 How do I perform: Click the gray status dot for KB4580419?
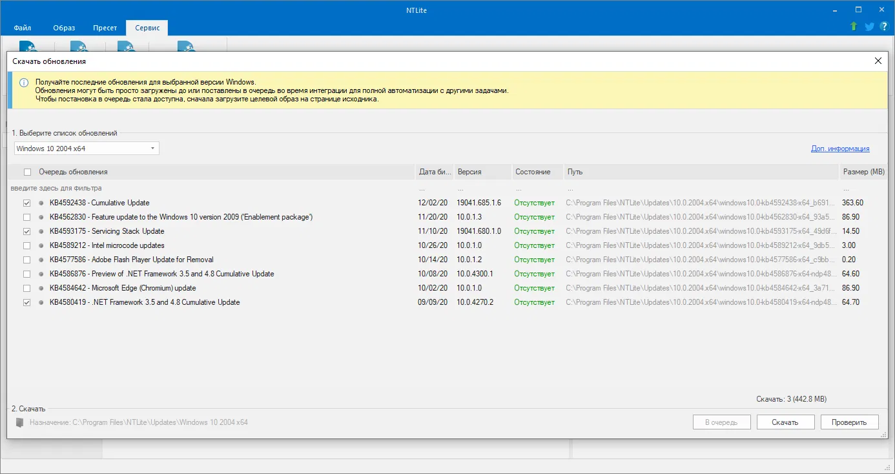tap(42, 302)
